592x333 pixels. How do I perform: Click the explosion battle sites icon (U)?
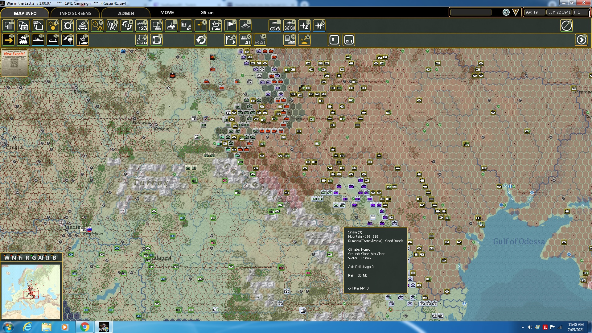coord(245,26)
